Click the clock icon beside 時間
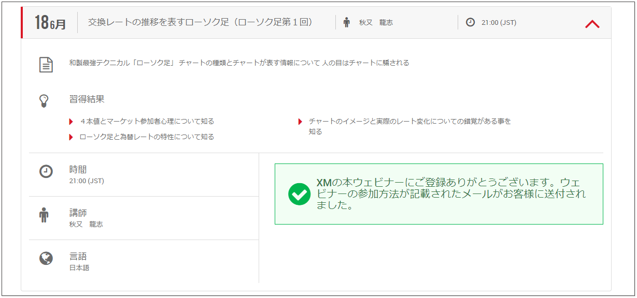 tap(46, 172)
